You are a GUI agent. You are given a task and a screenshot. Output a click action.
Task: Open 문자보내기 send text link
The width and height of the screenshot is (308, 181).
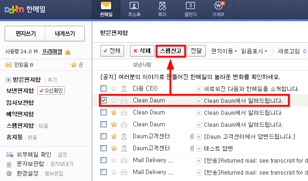(x=62, y=164)
